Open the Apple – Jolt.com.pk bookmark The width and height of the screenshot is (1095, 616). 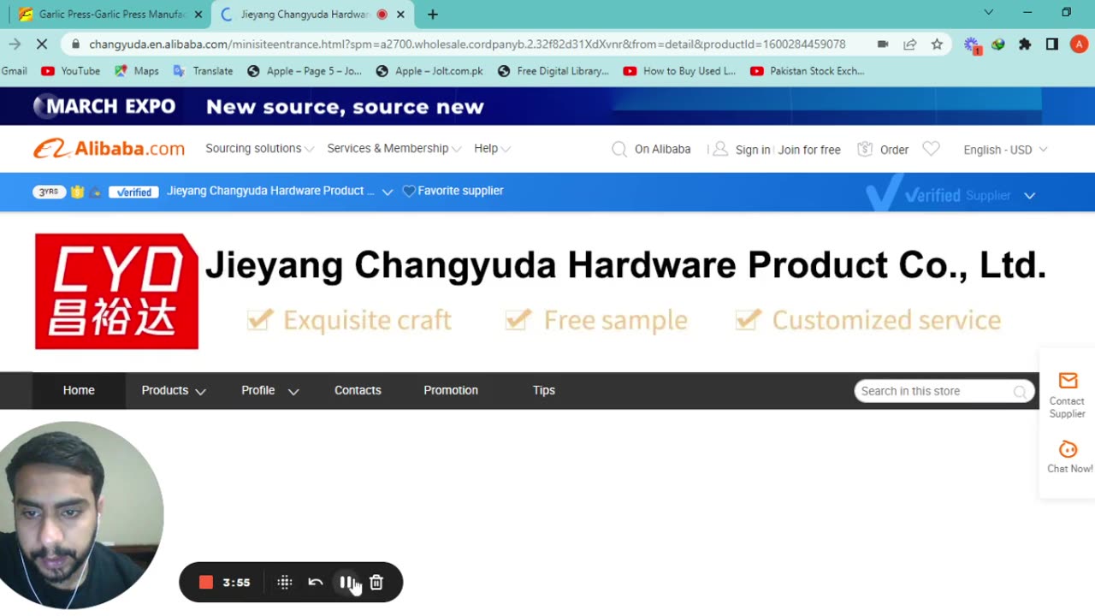pos(429,71)
